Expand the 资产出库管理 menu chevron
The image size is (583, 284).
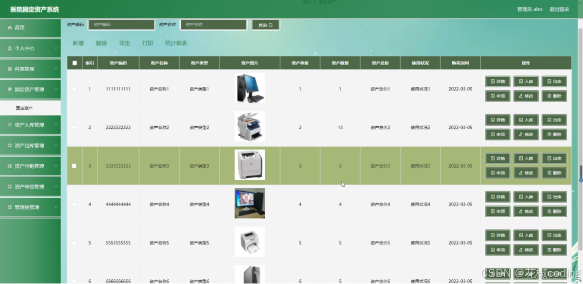tap(56, 146)
